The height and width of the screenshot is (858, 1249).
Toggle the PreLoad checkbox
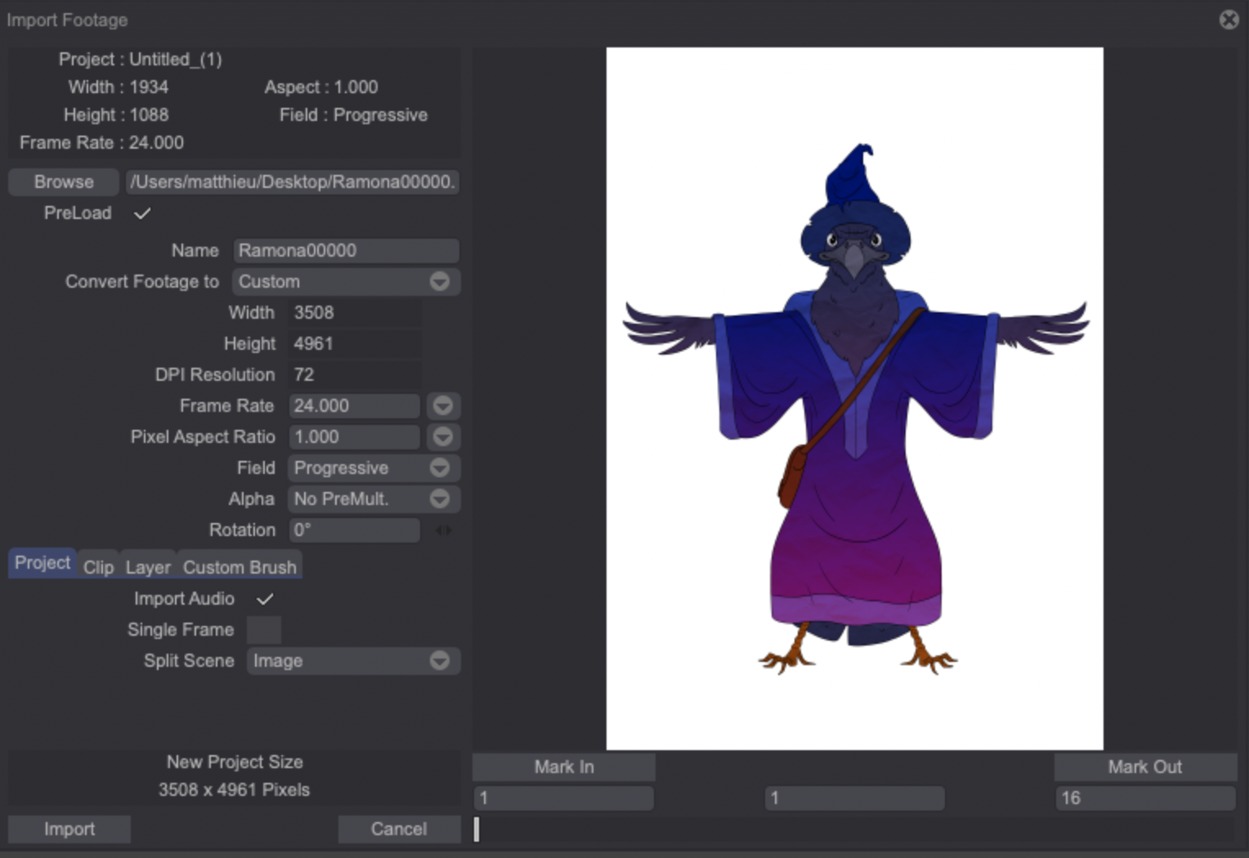tap(142, 213)
